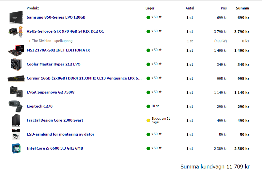The image size is (262, 175).
Task: Click the Samsung SSD product thumbnail
Action: [16, 17]
